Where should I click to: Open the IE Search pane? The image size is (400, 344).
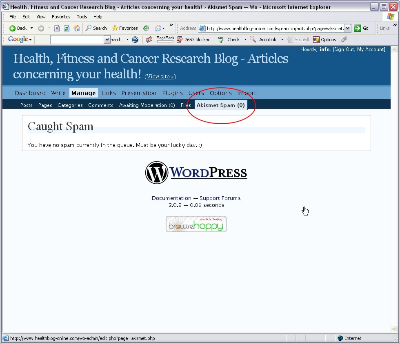click(96, 28)
